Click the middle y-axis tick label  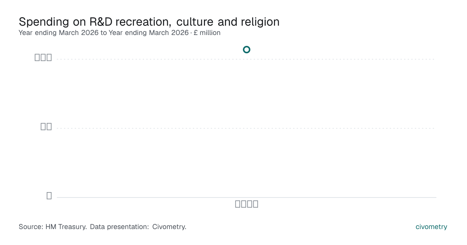pyautogui.click(x=46, y=126)
